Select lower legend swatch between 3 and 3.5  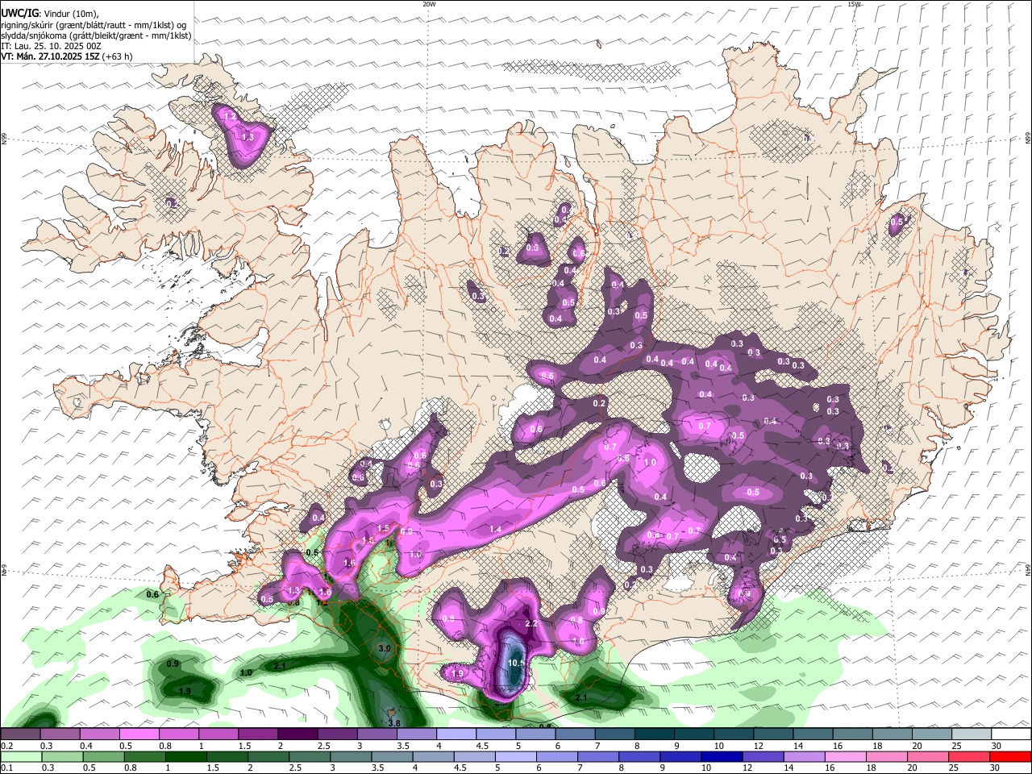351,756
